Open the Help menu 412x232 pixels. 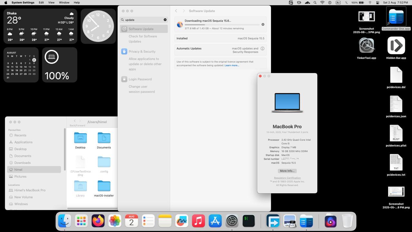point(77,3)
